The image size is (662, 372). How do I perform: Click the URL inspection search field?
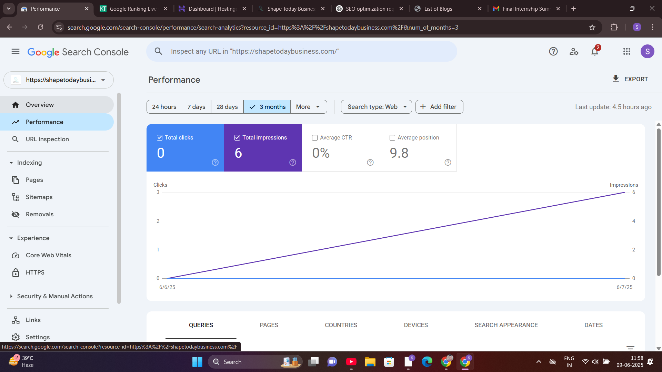(302, 52)
